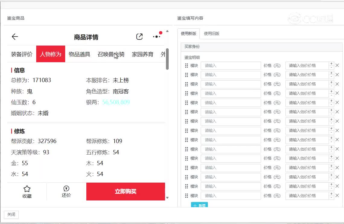Open the three-dot more menu with red dot
The image size is (344, 224).
pyautogui.click(x=157, y=37)
